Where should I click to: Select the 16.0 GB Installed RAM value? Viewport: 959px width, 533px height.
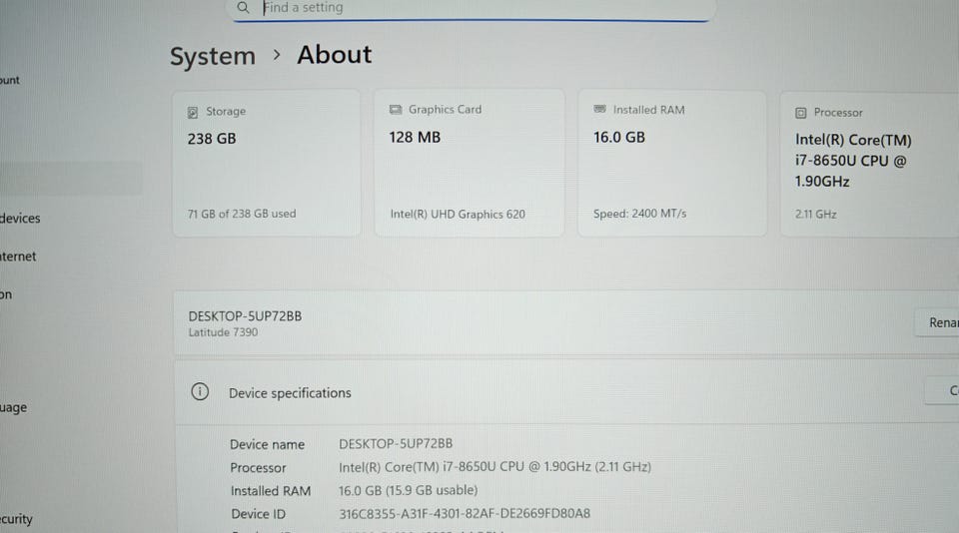[x=619, y=137]
